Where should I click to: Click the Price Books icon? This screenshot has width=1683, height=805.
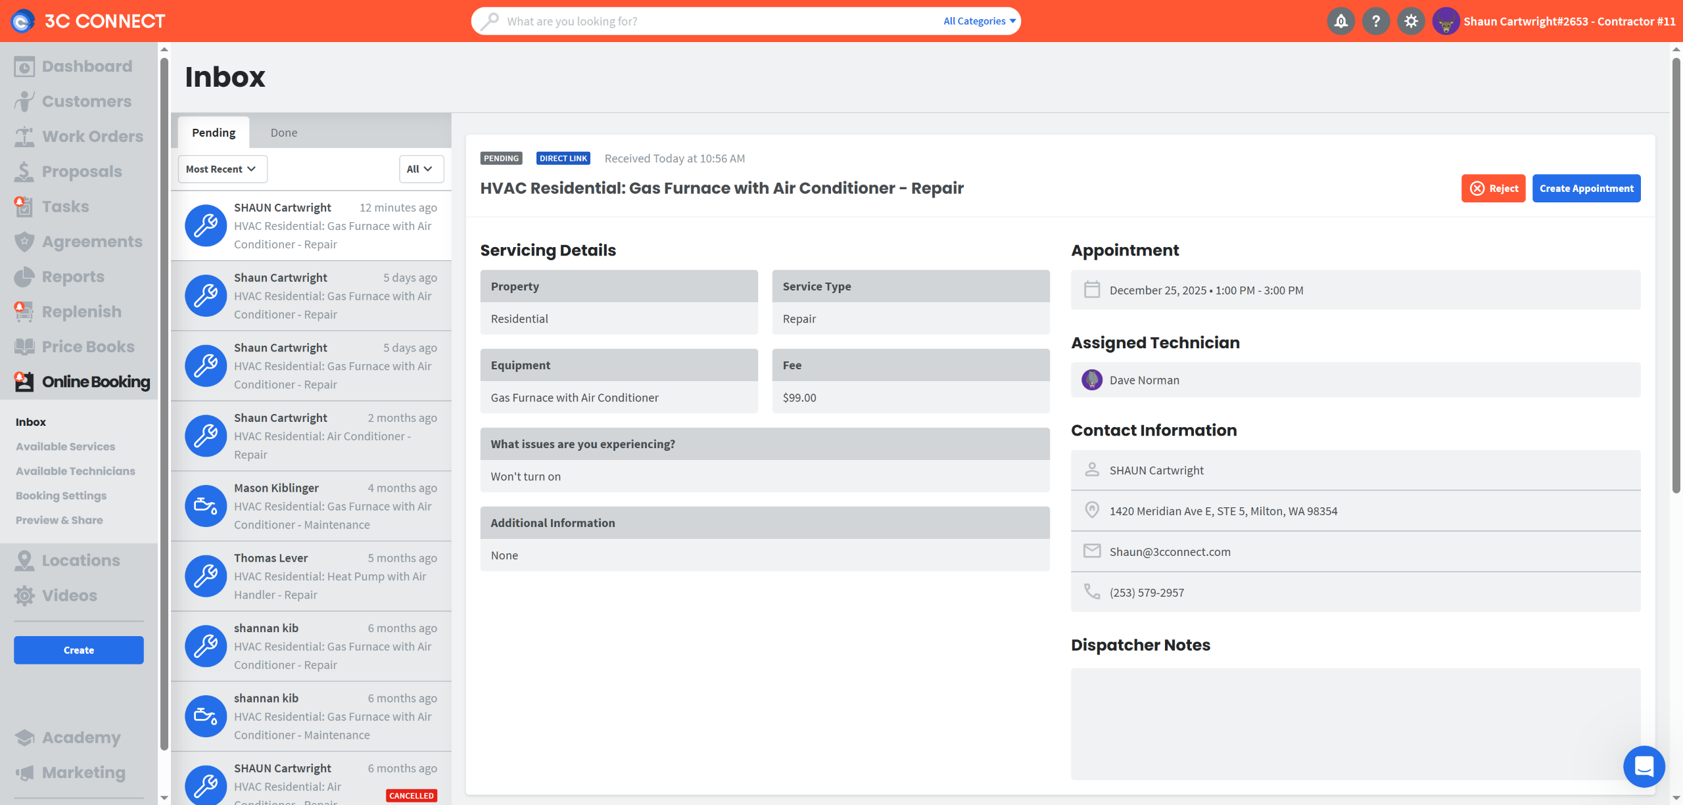coord(24,347)
